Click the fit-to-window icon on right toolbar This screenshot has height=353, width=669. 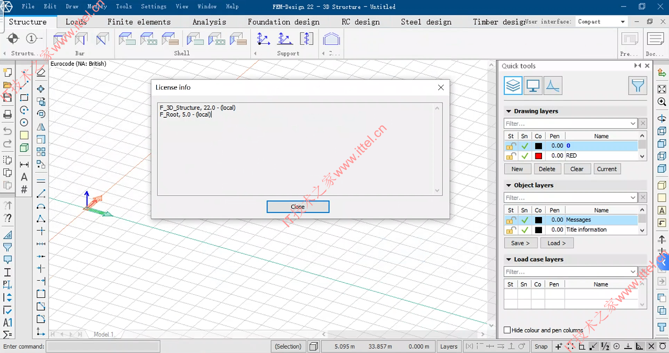661,89
